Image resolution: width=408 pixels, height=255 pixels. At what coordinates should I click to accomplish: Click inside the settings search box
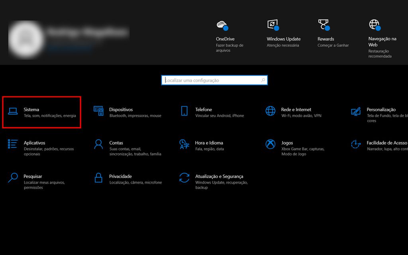pos(215,80)
